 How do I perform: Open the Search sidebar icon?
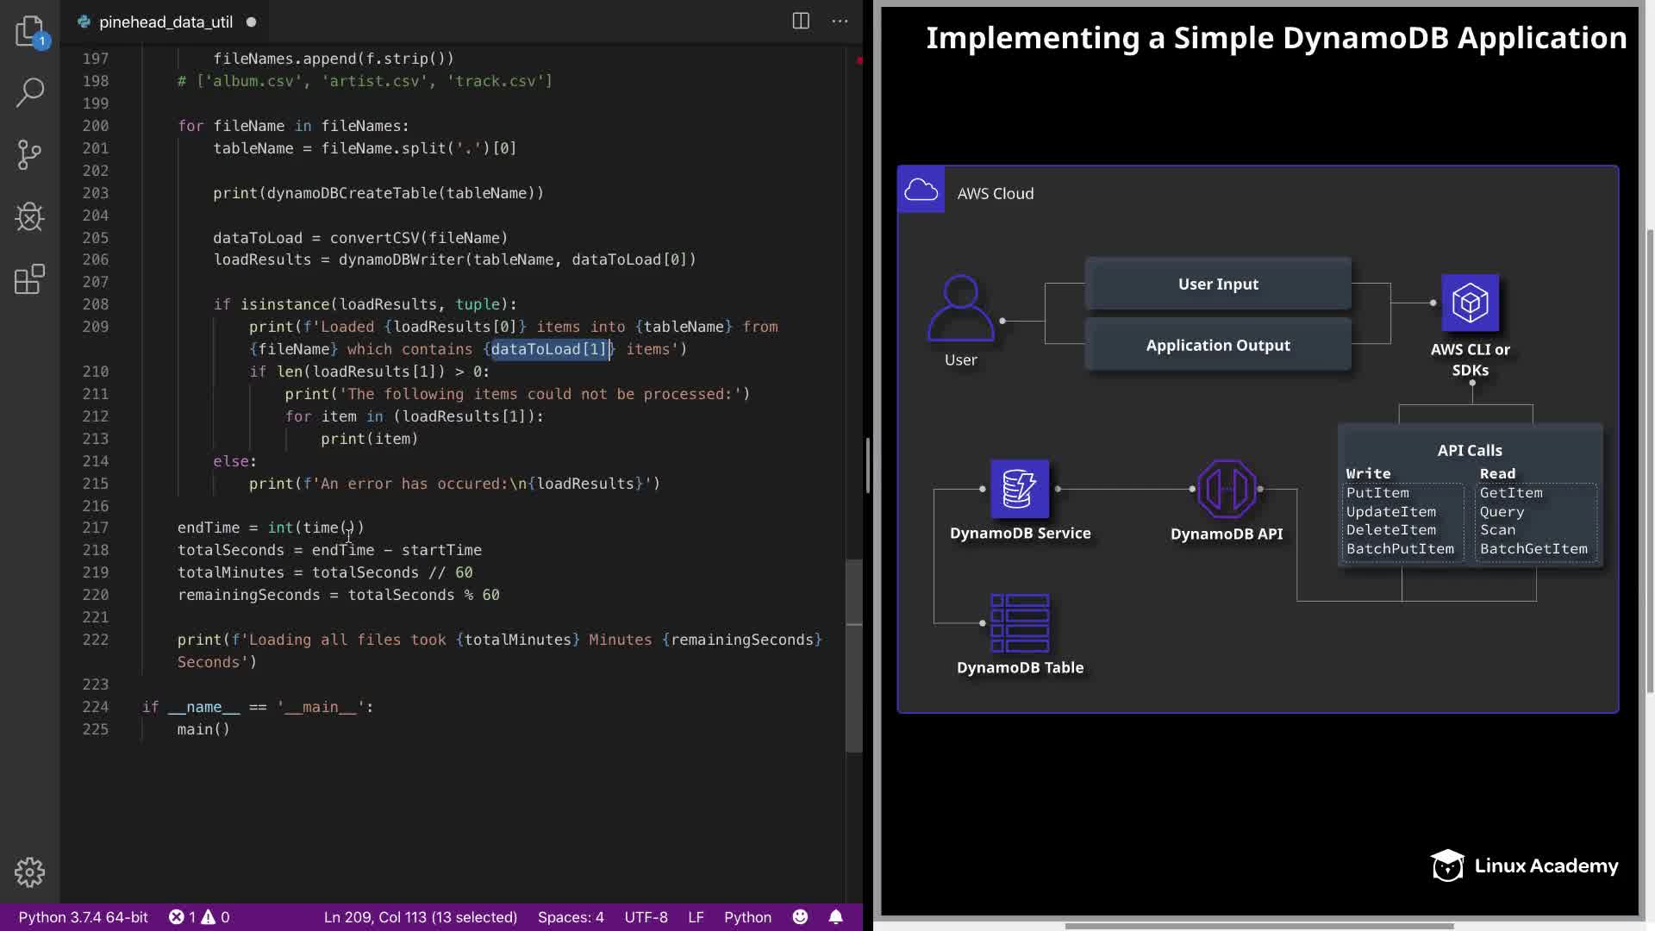click(x=29, y=92)
